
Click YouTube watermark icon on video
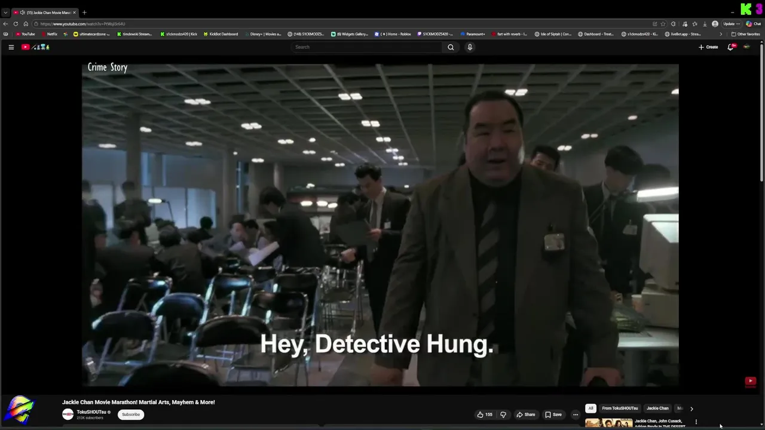coord(751,381)
